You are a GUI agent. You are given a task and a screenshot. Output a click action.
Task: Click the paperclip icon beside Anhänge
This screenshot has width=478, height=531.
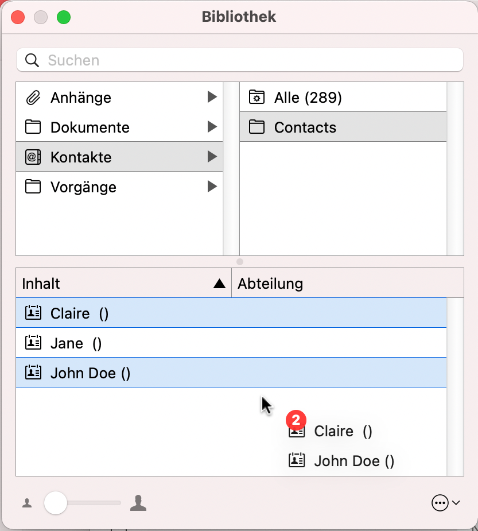click(33, 98)
